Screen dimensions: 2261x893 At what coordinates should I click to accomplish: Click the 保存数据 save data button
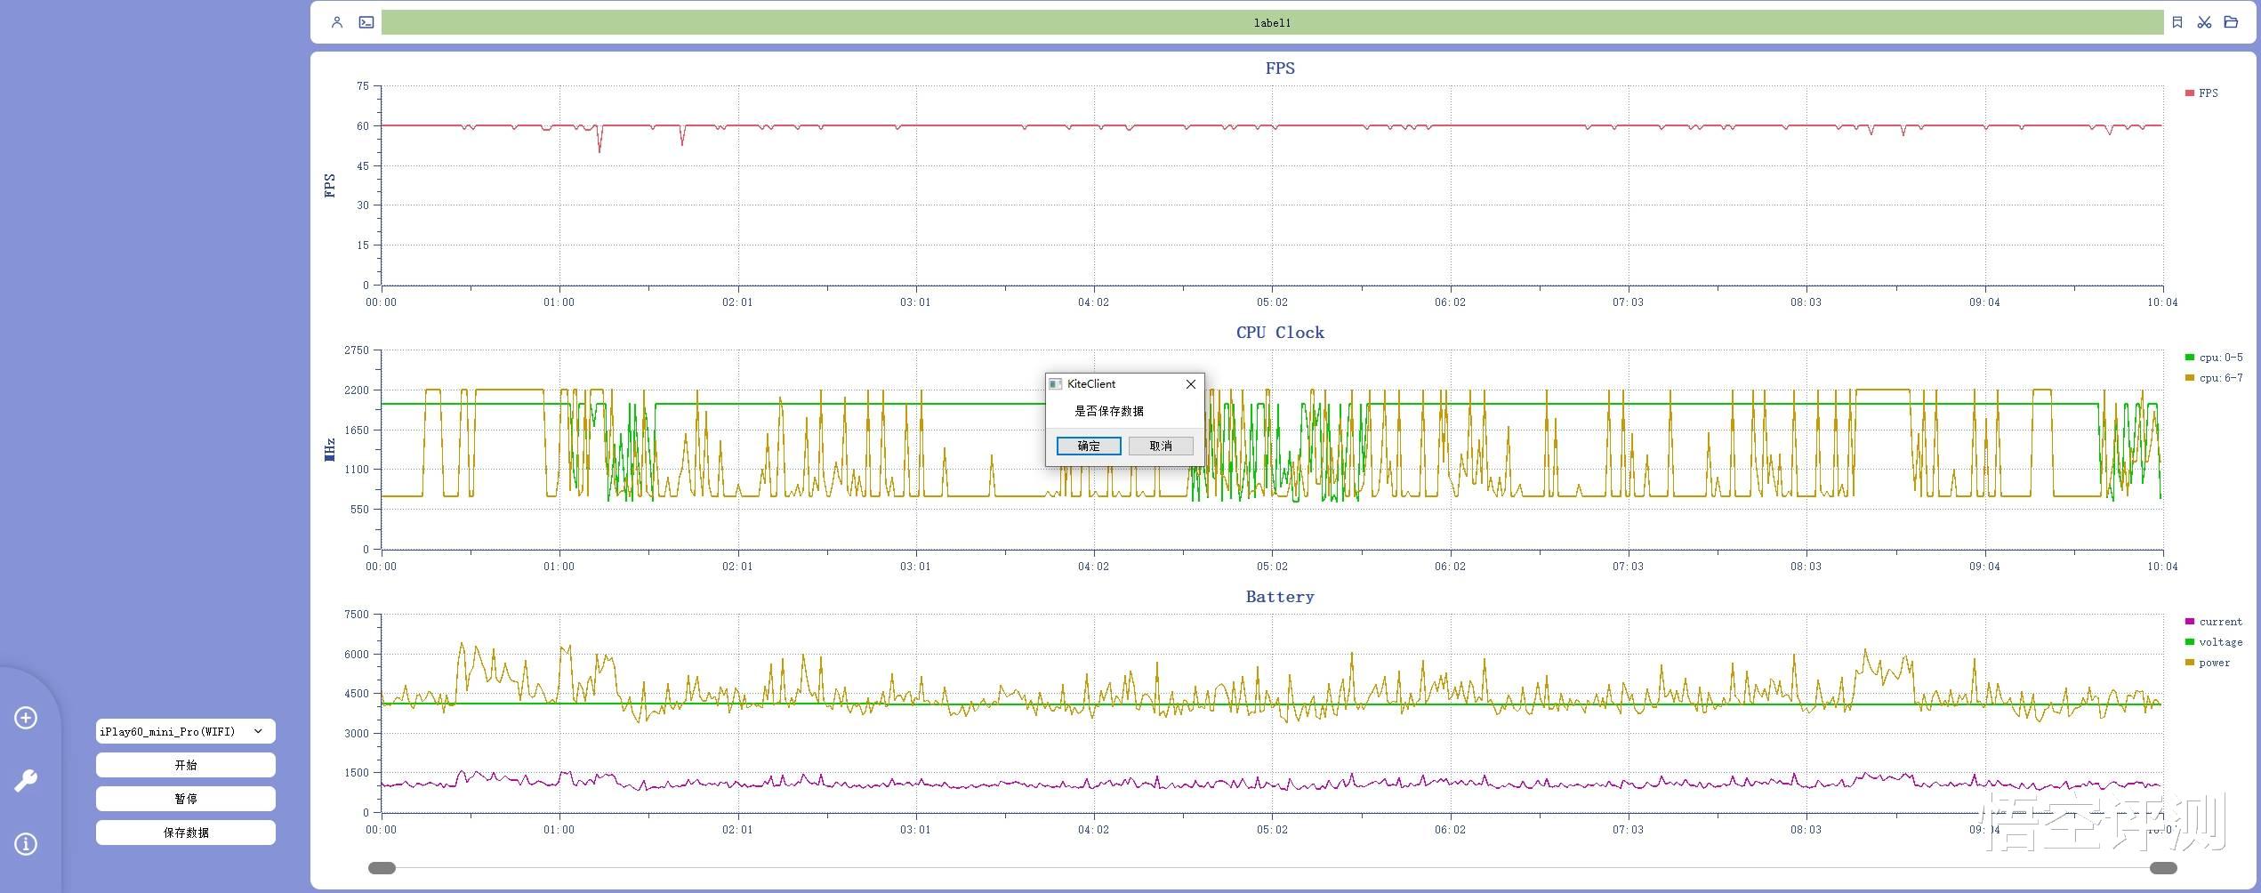click(x=186, y=833)
